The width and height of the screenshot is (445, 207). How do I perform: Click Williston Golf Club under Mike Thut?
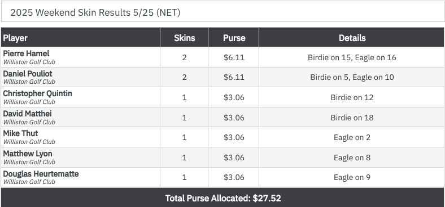(29, 142)
